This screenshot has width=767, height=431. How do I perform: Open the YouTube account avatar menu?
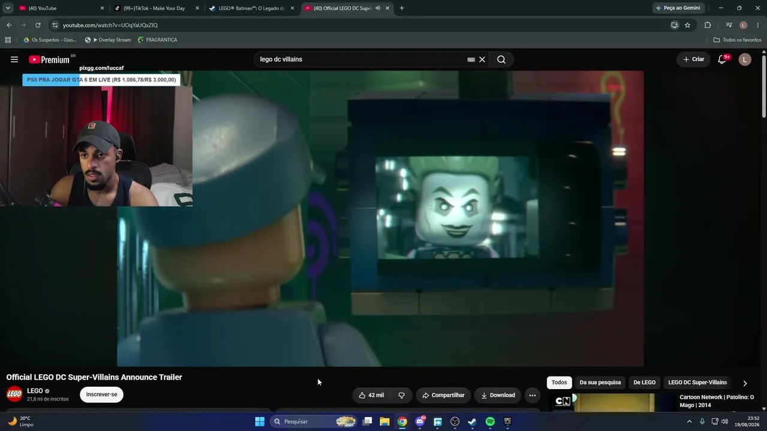[745, 59]
